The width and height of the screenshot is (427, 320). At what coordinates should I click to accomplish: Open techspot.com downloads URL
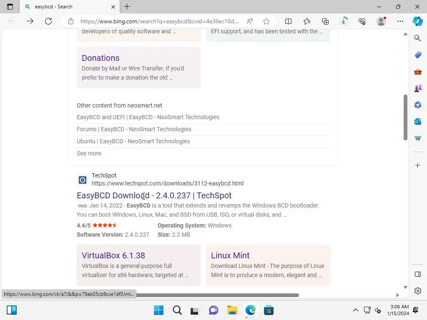click(168, 183)
